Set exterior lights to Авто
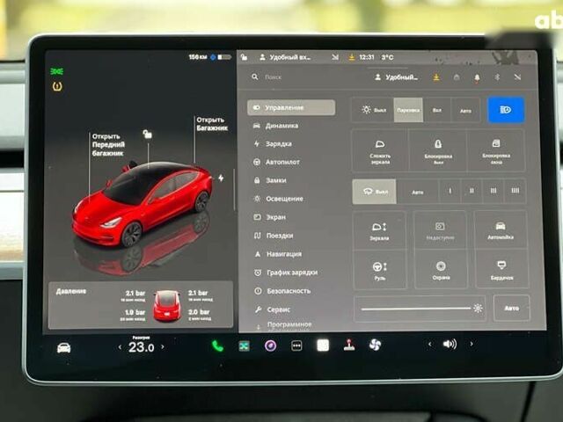This screenshot has height=422, width=563. (x=465, y=111)
